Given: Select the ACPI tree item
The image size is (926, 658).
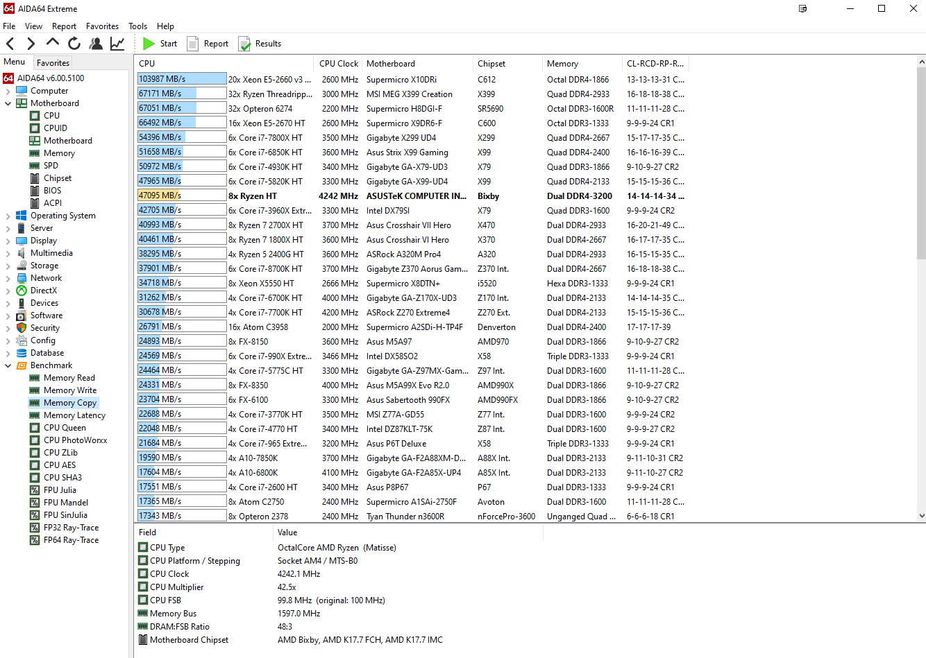Looking at the screenshot, I should coord(52,203).
